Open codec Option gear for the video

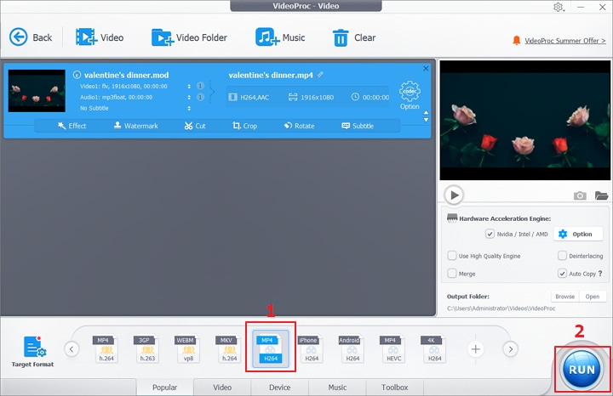coord(410,95)
